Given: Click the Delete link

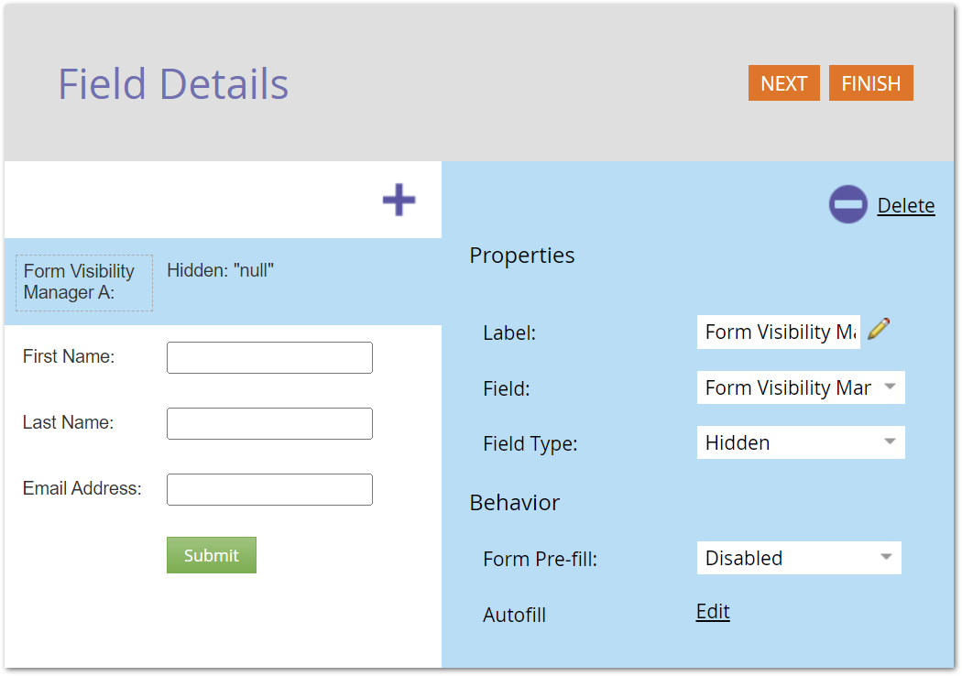Looking at the screenshot, I should pyautogui.click(x=906, y=205).
